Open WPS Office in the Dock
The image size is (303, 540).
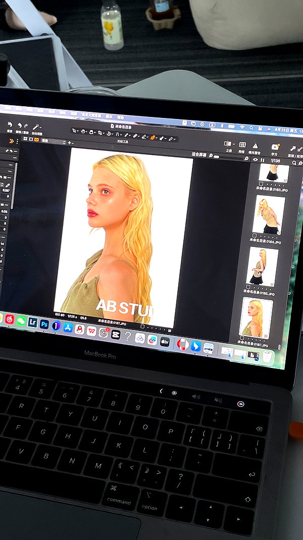91,330
